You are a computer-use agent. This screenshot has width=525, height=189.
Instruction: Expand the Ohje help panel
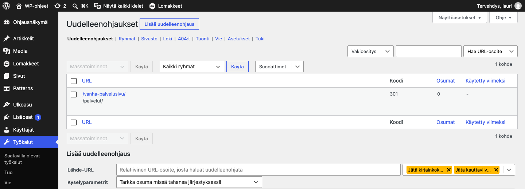pos(503,17)
